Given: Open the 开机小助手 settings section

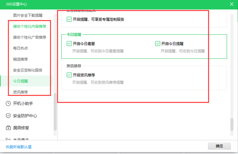Looking at the screenshot, I should click(23, 103).
